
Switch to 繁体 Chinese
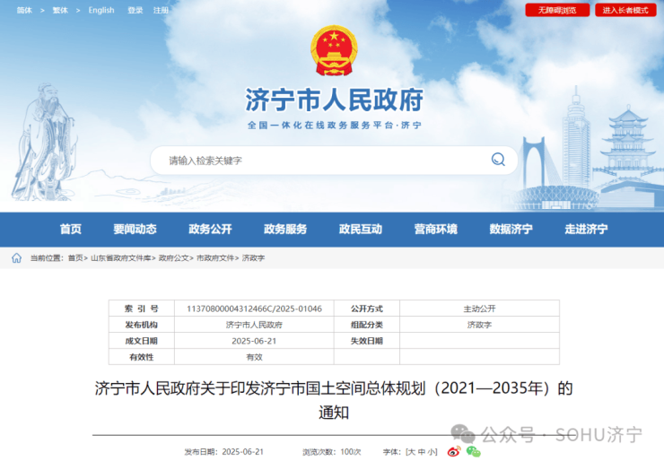60,10
